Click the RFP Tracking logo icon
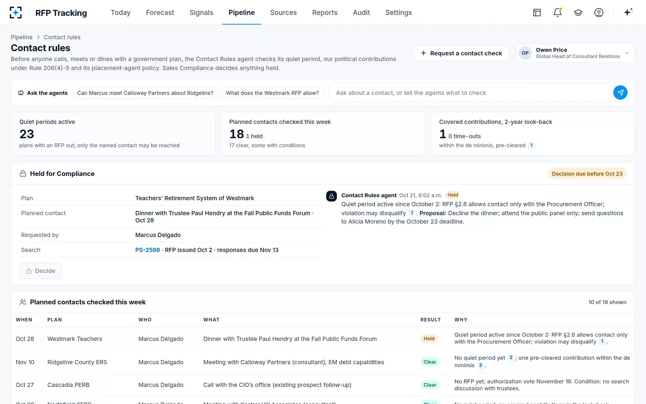Viewport: 646px width, 404px height. click(16, 13)
